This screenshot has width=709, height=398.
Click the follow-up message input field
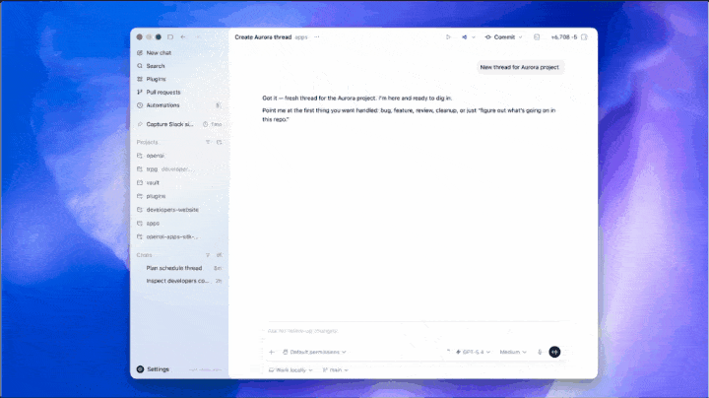[412, 331]
